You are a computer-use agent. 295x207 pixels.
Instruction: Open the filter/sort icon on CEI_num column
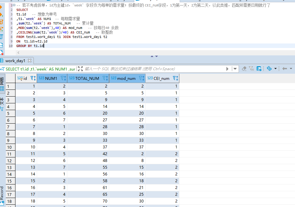click(175, 78)
